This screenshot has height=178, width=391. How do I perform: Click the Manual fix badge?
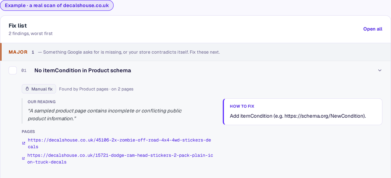pos(39,89)
